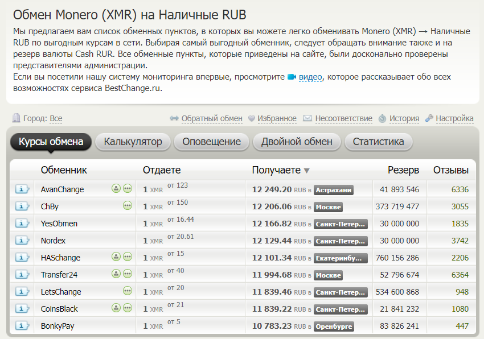
Task: Click the Астрахани city badge
Action: click(x=334, y=190)
